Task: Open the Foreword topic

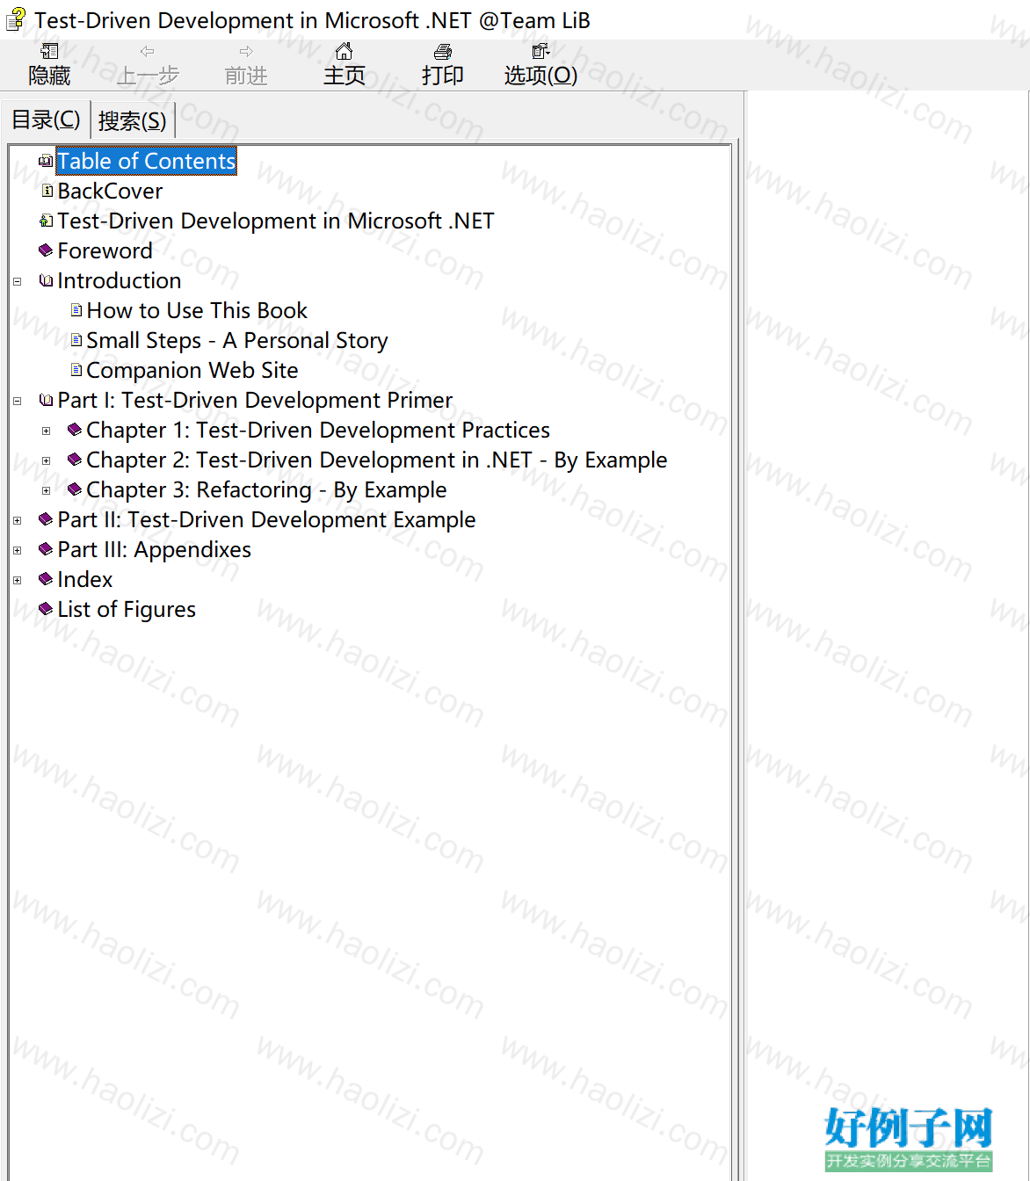Action: click(x=105, y=250)
